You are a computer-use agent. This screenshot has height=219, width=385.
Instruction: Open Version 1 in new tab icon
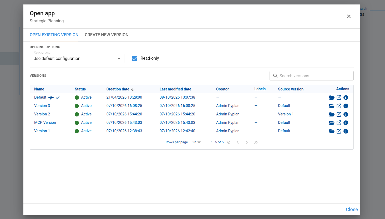pos(339,131)
